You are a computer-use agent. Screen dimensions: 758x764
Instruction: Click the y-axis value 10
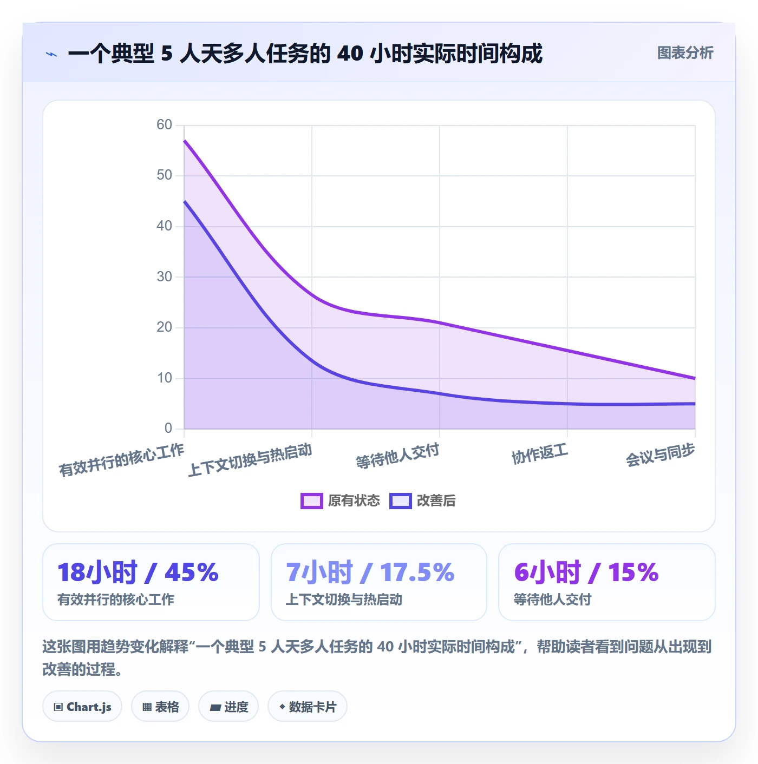pyautogui.click(x=164, y=378)
